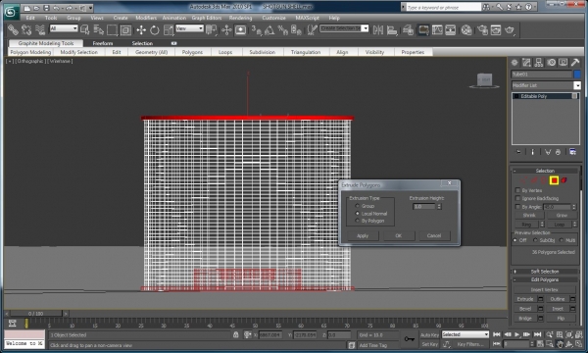Click OK in Extrude Polygons dialog
Viewport: 588px width, 353px height.
[398, 235]
